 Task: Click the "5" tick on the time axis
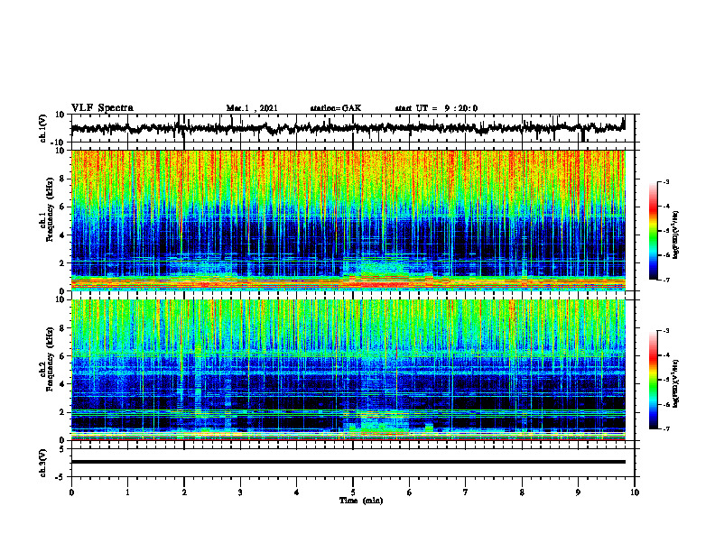coord(353,492)
